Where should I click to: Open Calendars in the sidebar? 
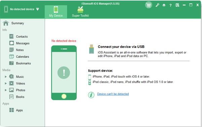pyautogui.click(x=23, y=57)
